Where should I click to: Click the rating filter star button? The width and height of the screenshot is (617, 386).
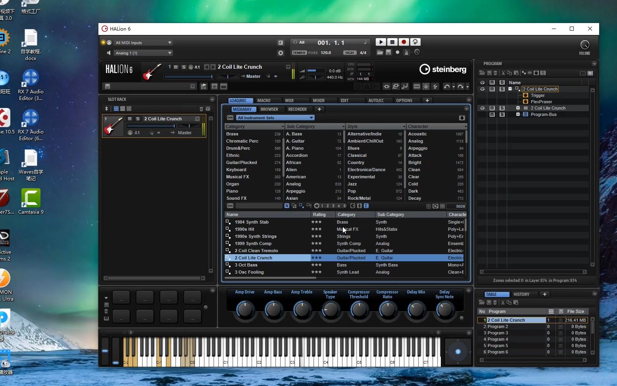click(316, 206)
